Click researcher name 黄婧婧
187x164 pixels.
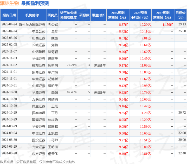(x=53, y=99)
